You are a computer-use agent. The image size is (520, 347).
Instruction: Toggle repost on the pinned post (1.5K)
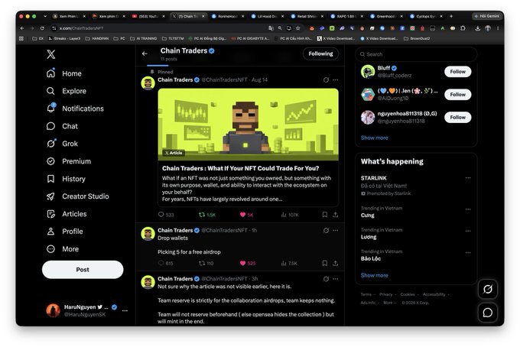pyautogui.click(x=207, y=215)
